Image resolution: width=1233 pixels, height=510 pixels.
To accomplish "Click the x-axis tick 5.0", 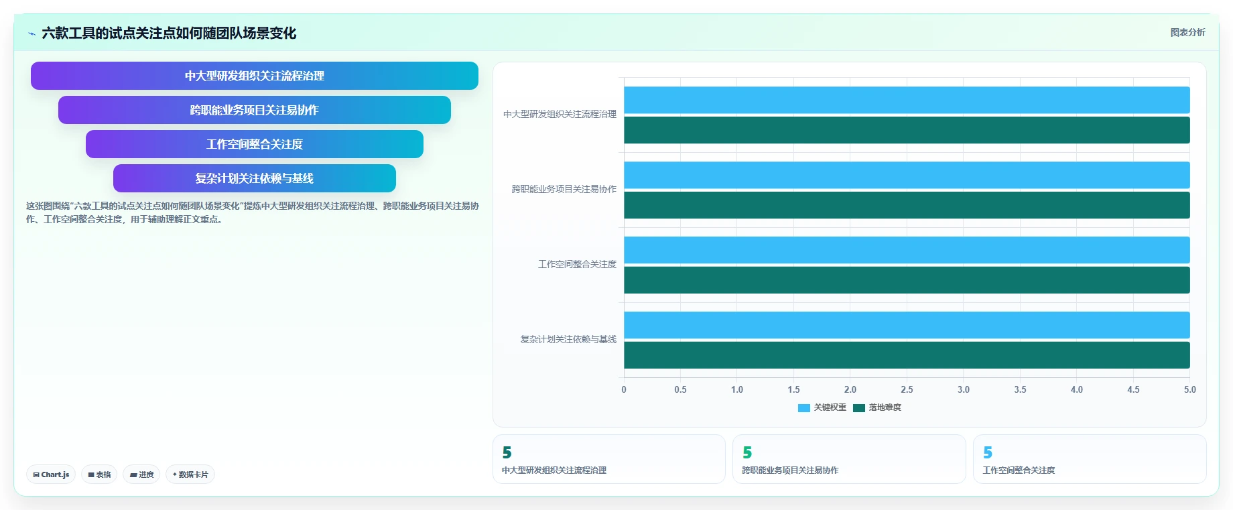I will [x=1189, y=389].
